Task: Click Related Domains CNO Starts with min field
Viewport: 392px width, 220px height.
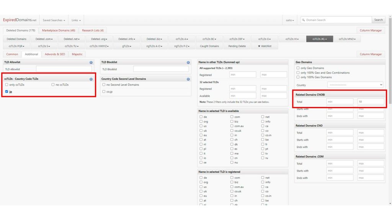Action: pyautogui.click(x=340, y=140)
